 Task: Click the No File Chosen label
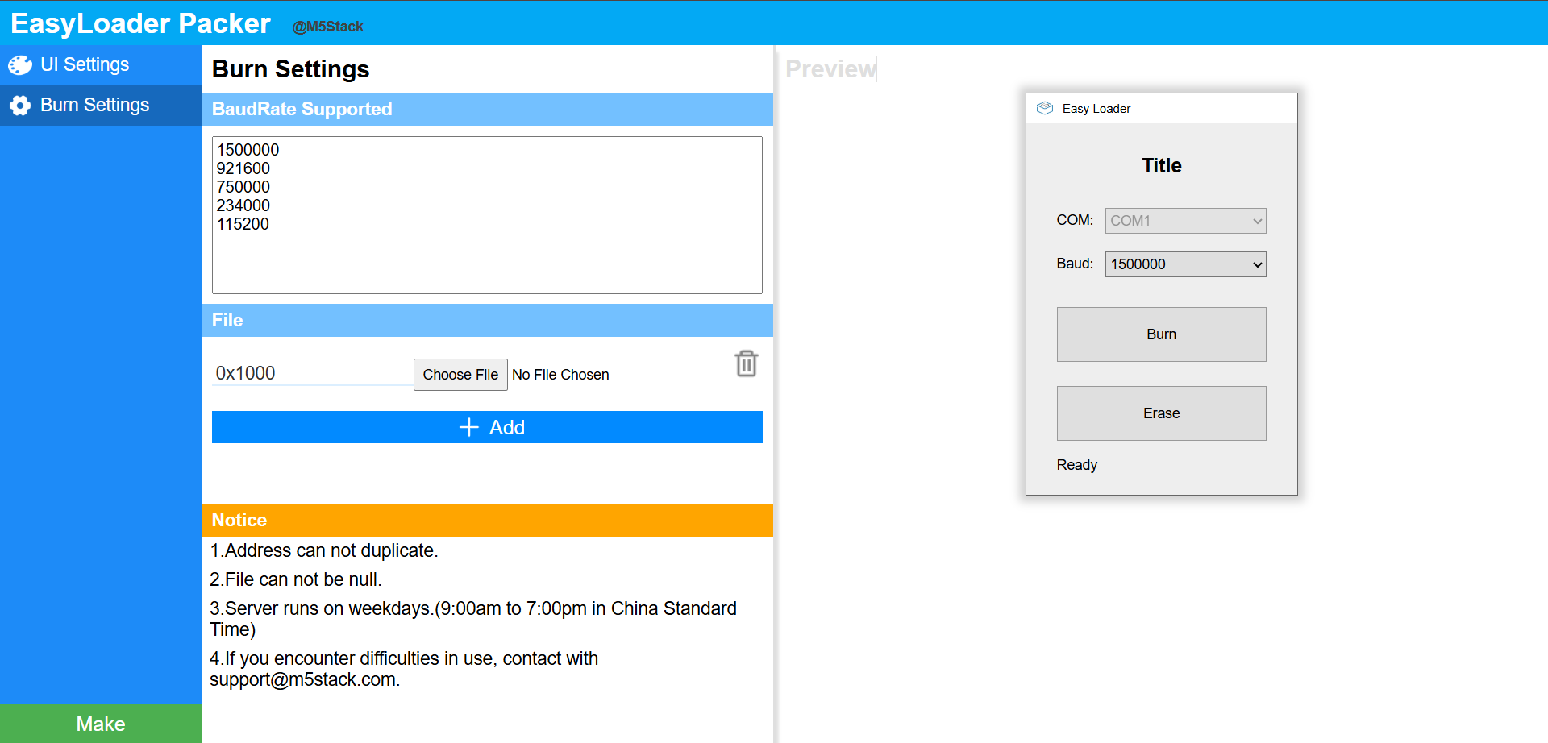[x=560, y=375]
